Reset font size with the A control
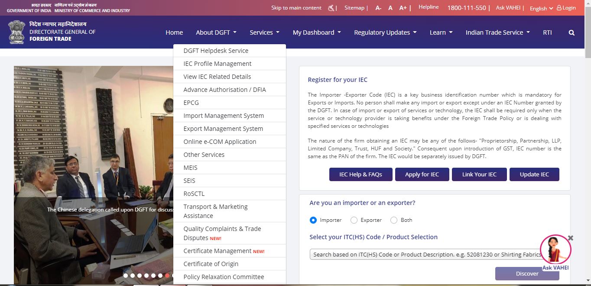The width and height of the screenshot is (591, 286). click(x=390, y=7)
